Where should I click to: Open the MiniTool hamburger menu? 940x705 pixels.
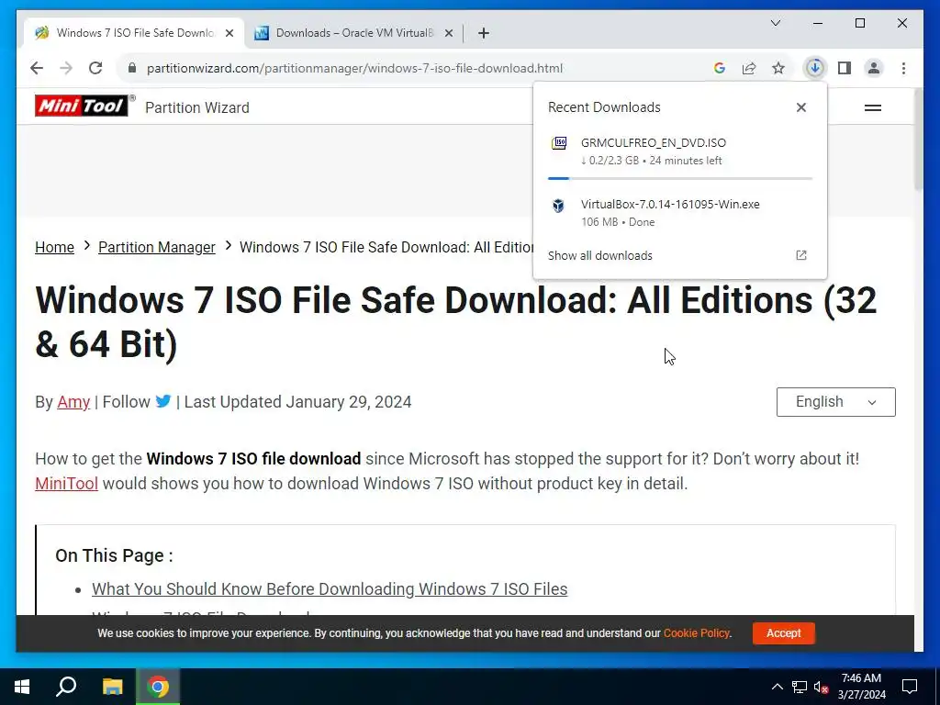pos(873,107)
